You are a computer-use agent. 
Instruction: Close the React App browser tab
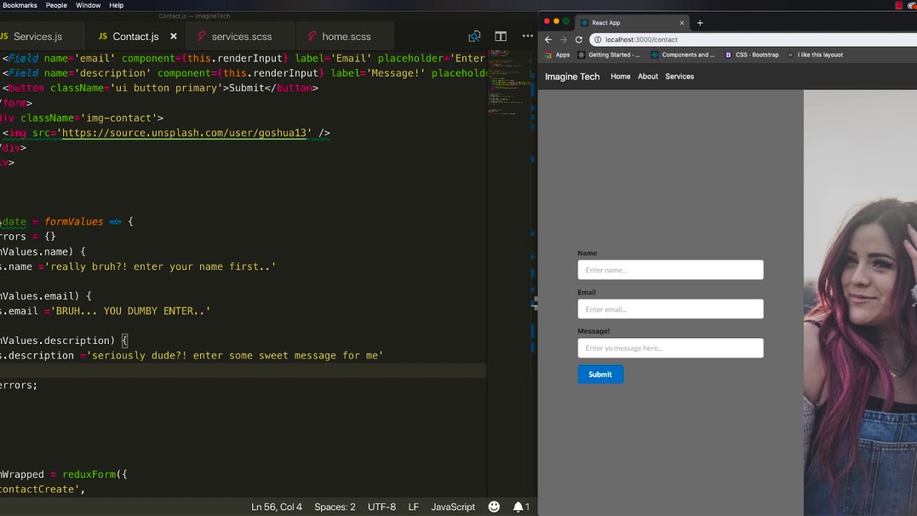681,23
